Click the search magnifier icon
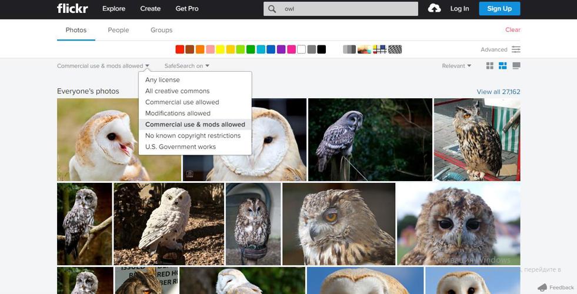The image size is (577, 294). (x=272, y=9)
